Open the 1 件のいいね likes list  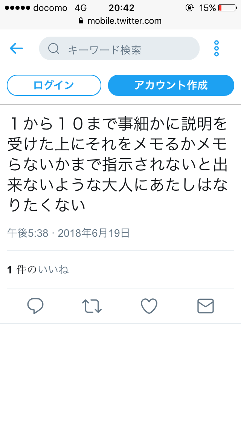pyautogui.click(x=38, y=270)
